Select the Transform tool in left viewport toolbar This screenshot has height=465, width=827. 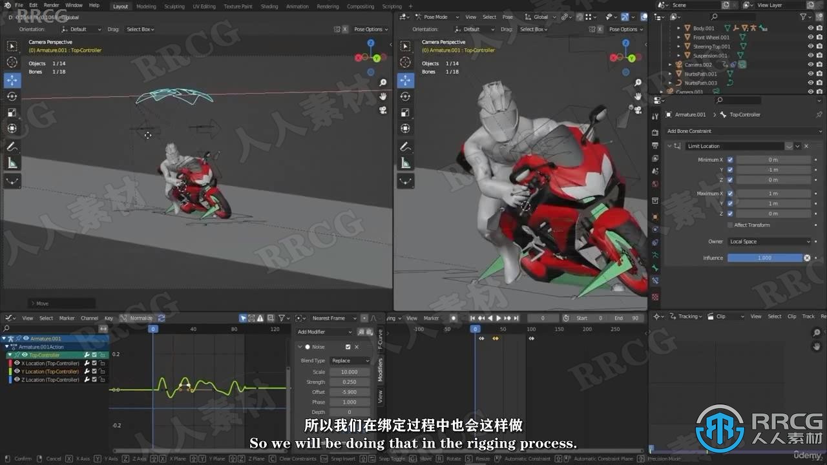click(x=12, y=128)
